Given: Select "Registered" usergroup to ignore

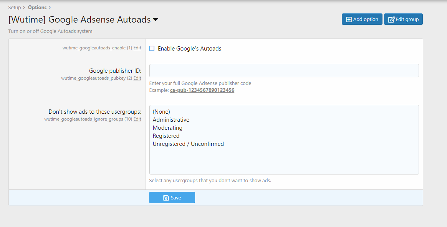Looking at the screenshot, I should point(166,136).
